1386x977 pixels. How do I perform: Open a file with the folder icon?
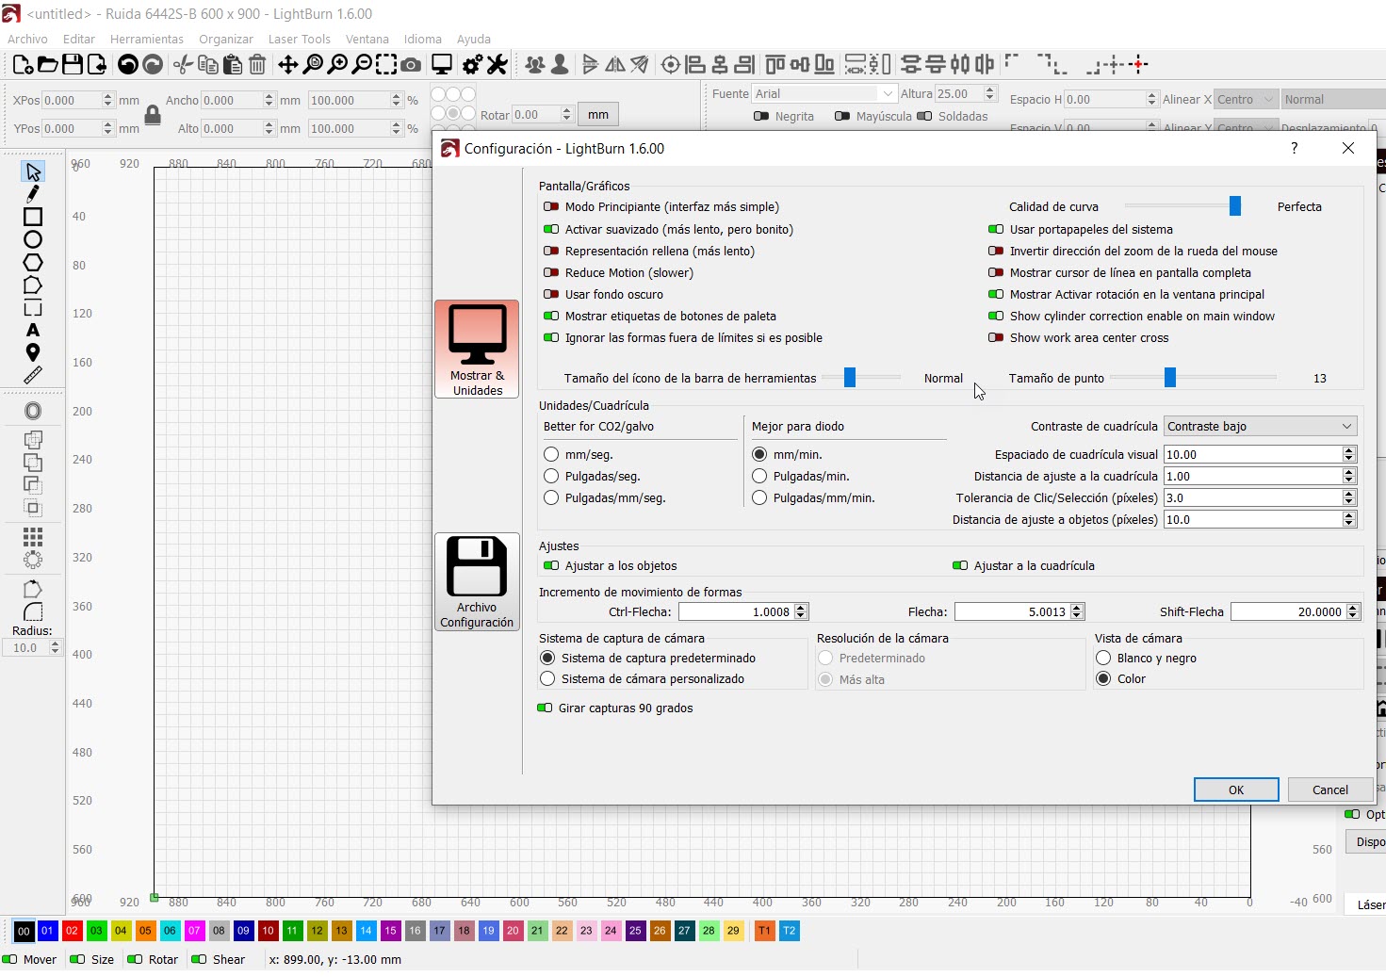(47, 64)
